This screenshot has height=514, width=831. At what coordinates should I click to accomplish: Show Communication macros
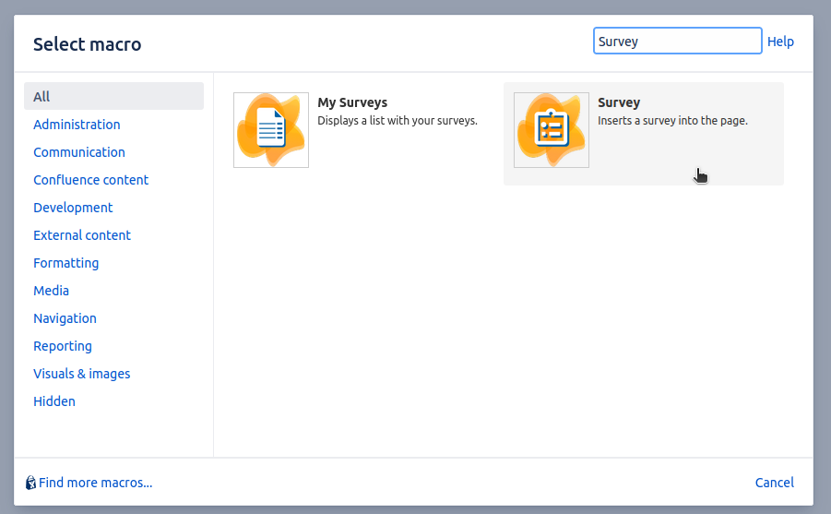coord(79,152)
